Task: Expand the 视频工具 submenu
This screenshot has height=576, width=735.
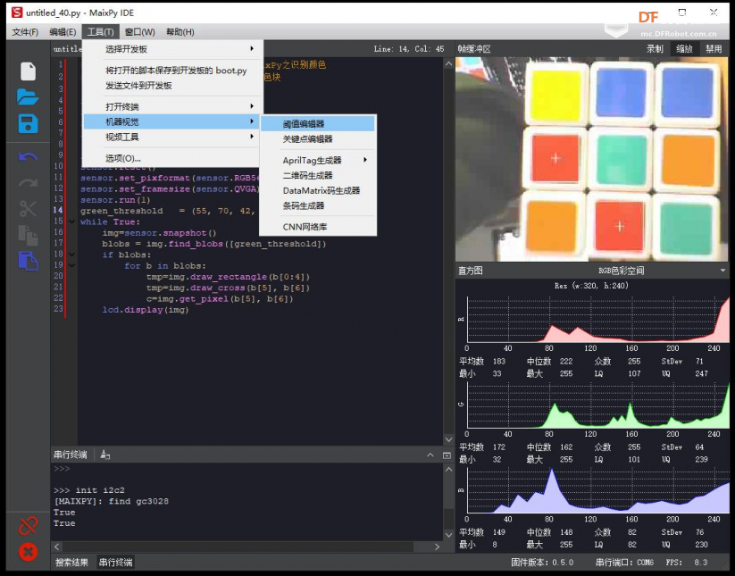Action: 171,137
